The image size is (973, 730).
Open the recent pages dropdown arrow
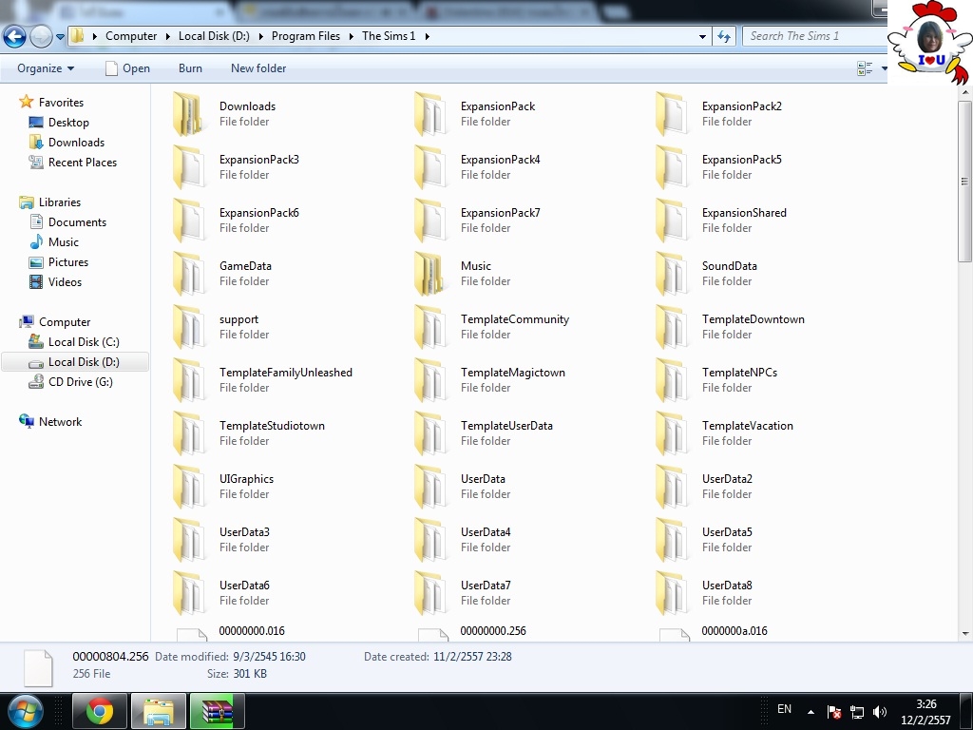coord(60,37)
